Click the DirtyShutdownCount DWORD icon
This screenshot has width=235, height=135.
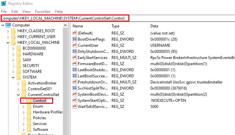(75, 51)
